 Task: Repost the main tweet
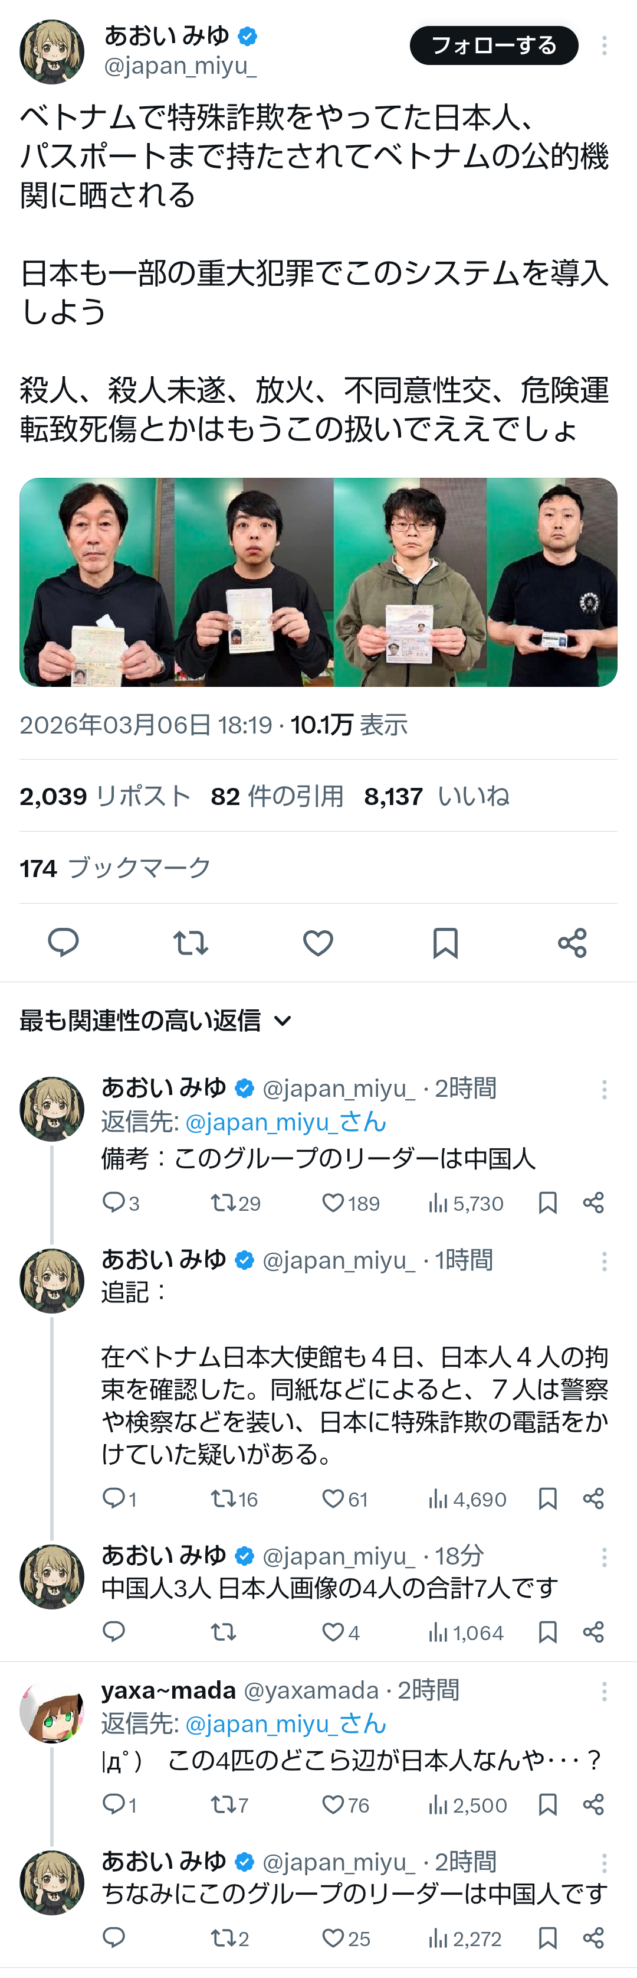(x=190, y=942)
